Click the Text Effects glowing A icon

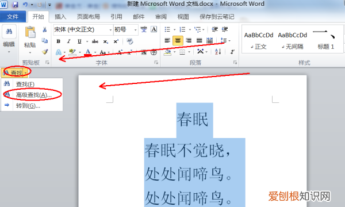click(x=59, y=52)
